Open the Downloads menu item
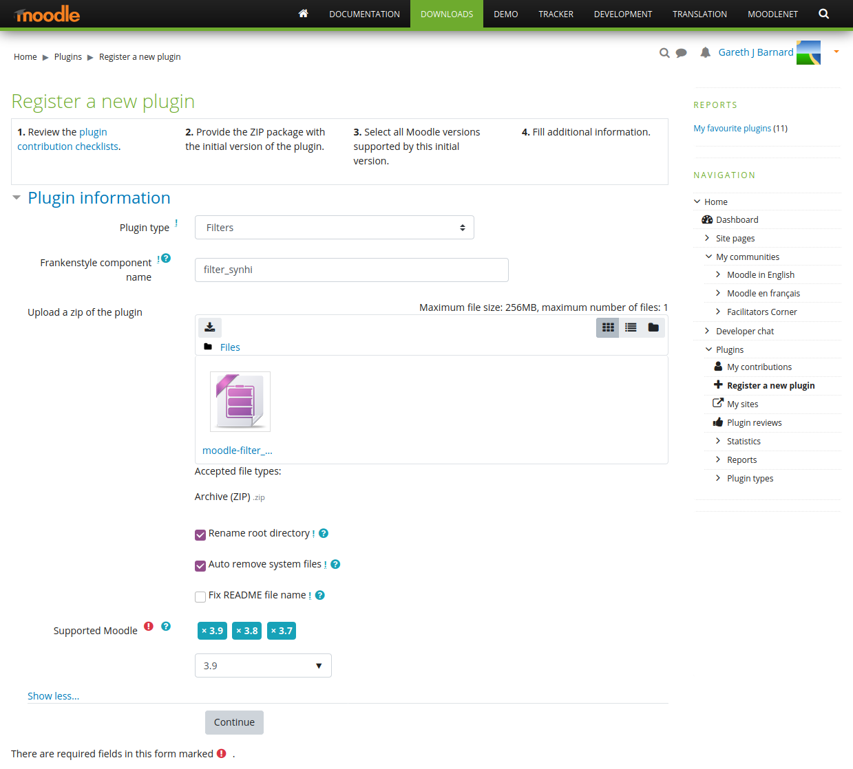This screenshot has width=853, height=769. [x=447, y=14]
